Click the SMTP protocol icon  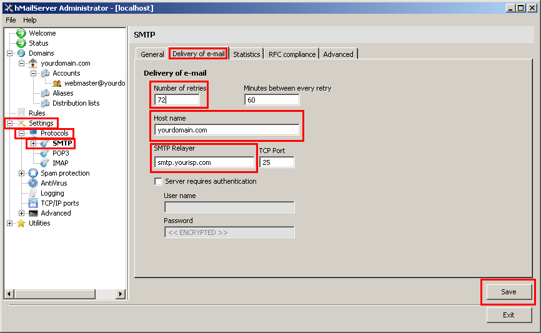(44, 143)
